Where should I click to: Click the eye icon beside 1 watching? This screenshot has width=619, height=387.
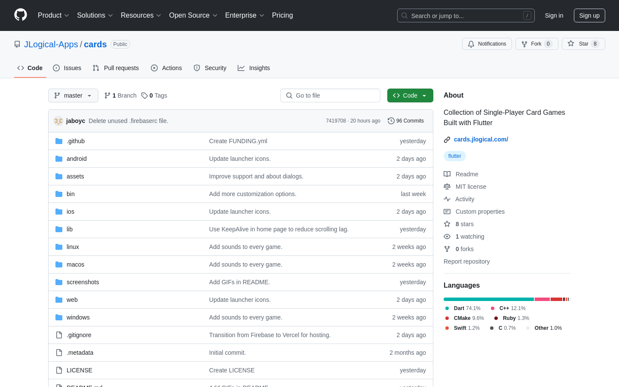point(447,236)
